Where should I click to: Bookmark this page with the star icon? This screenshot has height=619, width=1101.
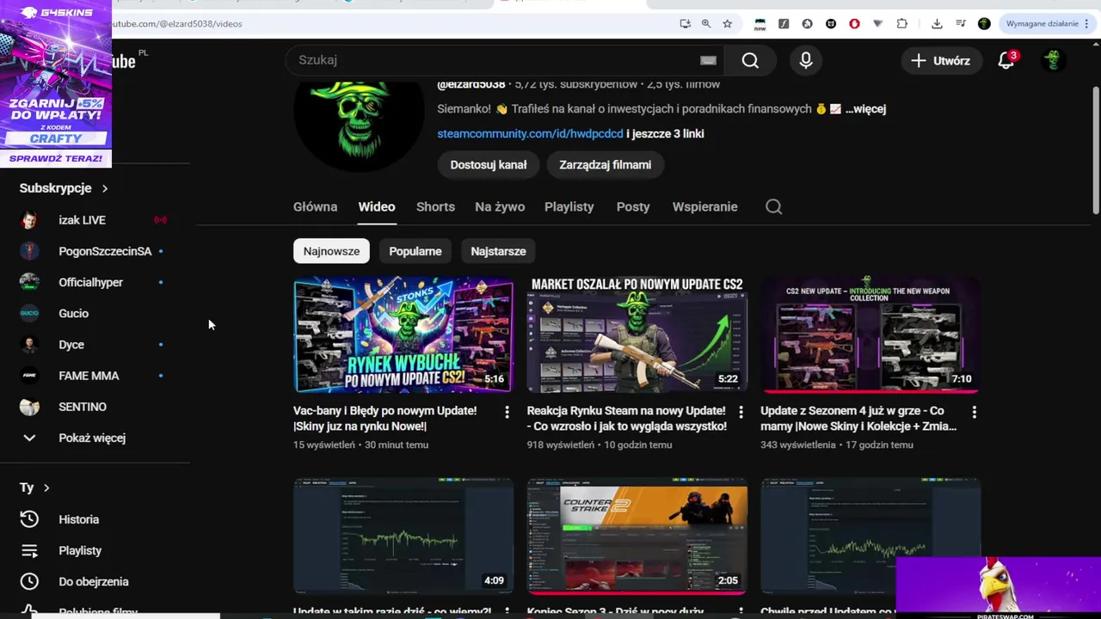point(728,24)
